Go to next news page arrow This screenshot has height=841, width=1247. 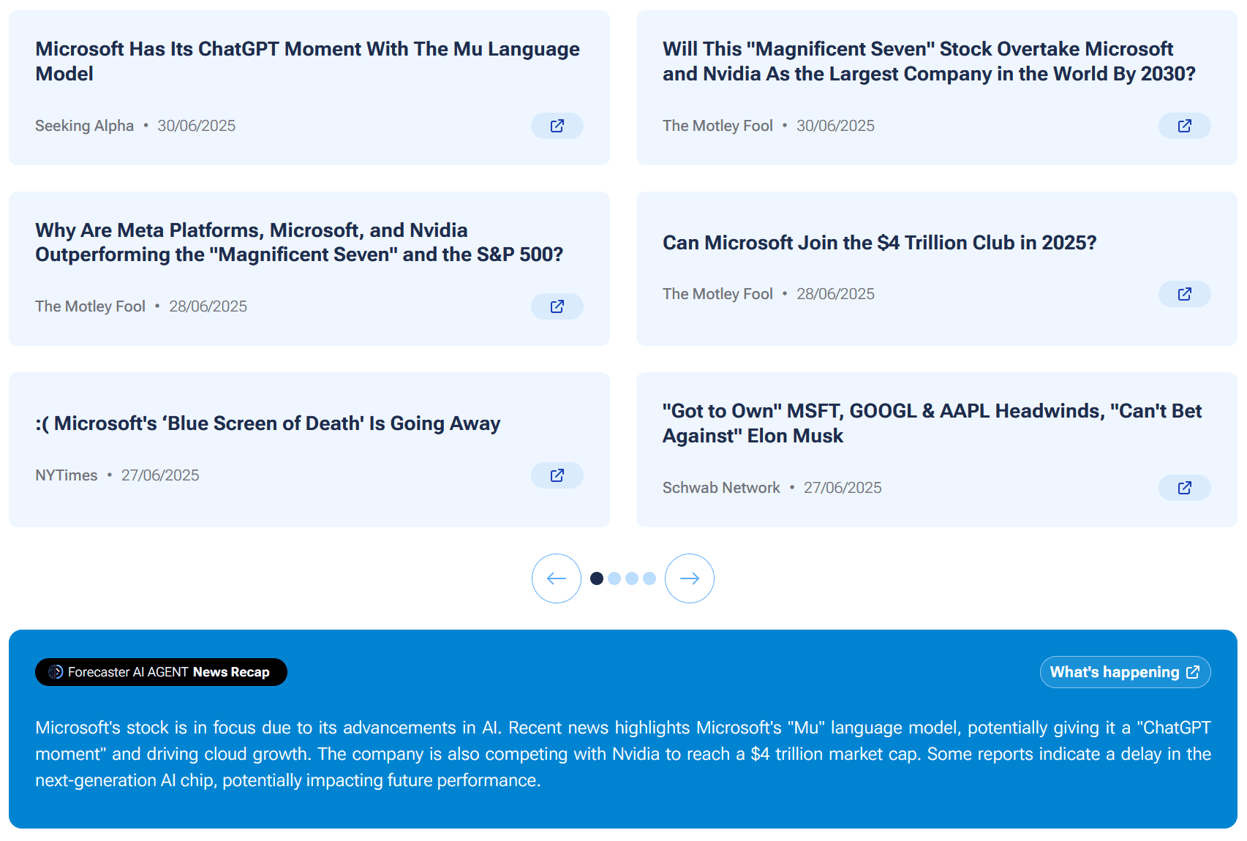point(689,578)
